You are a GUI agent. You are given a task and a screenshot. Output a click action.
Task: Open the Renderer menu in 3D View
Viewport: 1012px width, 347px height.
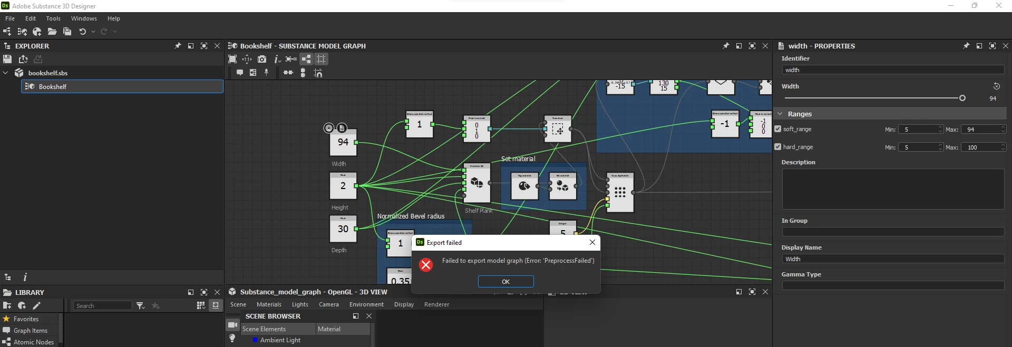(436, 304)
